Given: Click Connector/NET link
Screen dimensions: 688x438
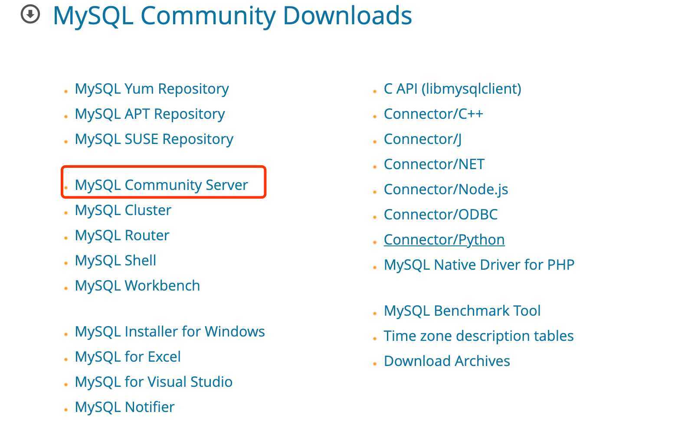Looking at the screenshot, I should (x=434, y=164).
